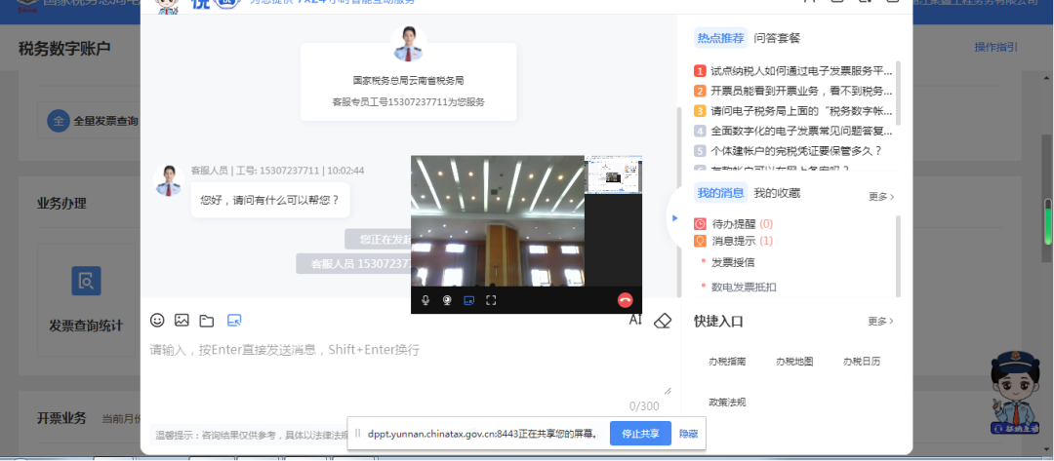Open the 发票授信 message
The image size is (1054, 461).
coord(733,262)
